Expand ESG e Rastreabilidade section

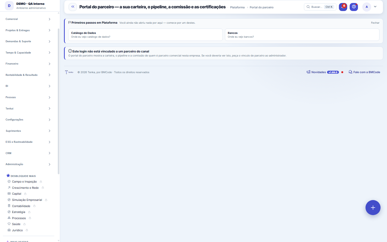(x=28, y=142)
